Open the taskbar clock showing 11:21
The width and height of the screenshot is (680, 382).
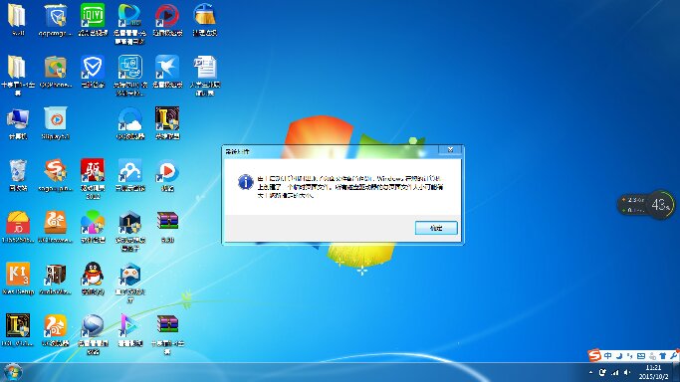[x=653, y=372]
